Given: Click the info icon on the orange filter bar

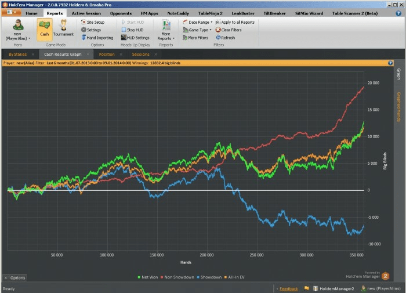Looking at the screenshot, I should 390,63.
